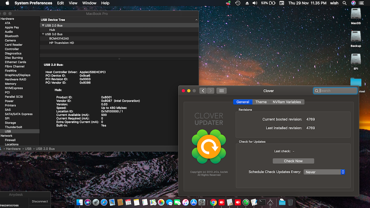Open Messages in the dock
This screenshot has height=208, width=370.
[x=169, y=202]
